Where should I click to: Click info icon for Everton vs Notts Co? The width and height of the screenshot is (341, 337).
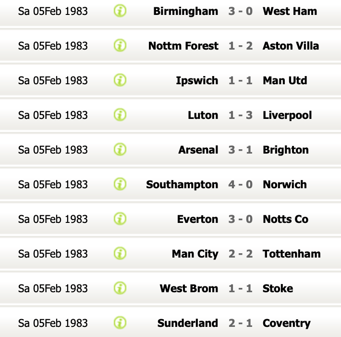120,219
